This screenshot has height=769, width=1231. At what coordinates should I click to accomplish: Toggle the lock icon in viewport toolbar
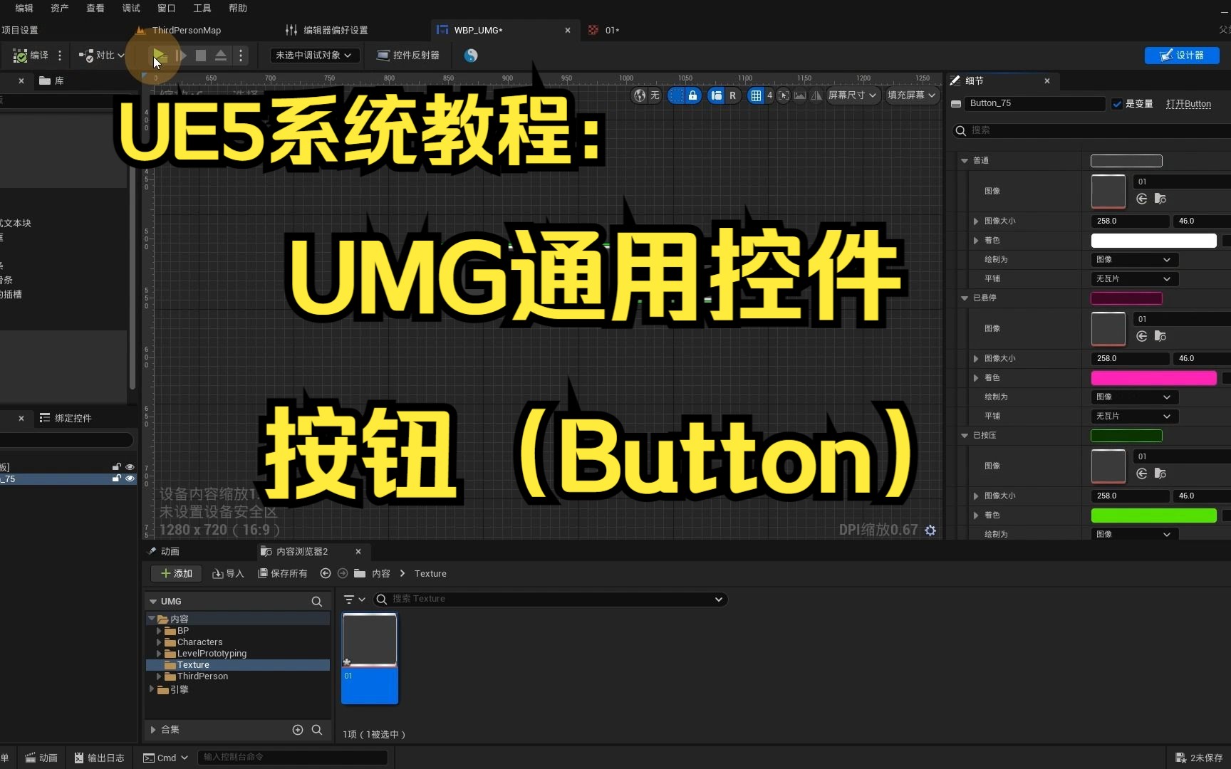tap(692, 95)
